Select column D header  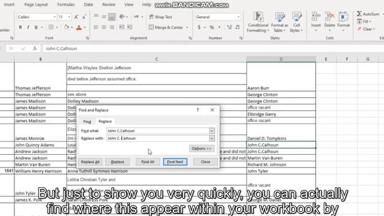[281, 59]
